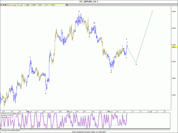
Task: Click the MovAvg1 = 92.43 reading
Action: [x=7, y=116]
